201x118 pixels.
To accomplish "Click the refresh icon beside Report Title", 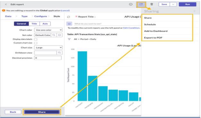I will [68, 17].
